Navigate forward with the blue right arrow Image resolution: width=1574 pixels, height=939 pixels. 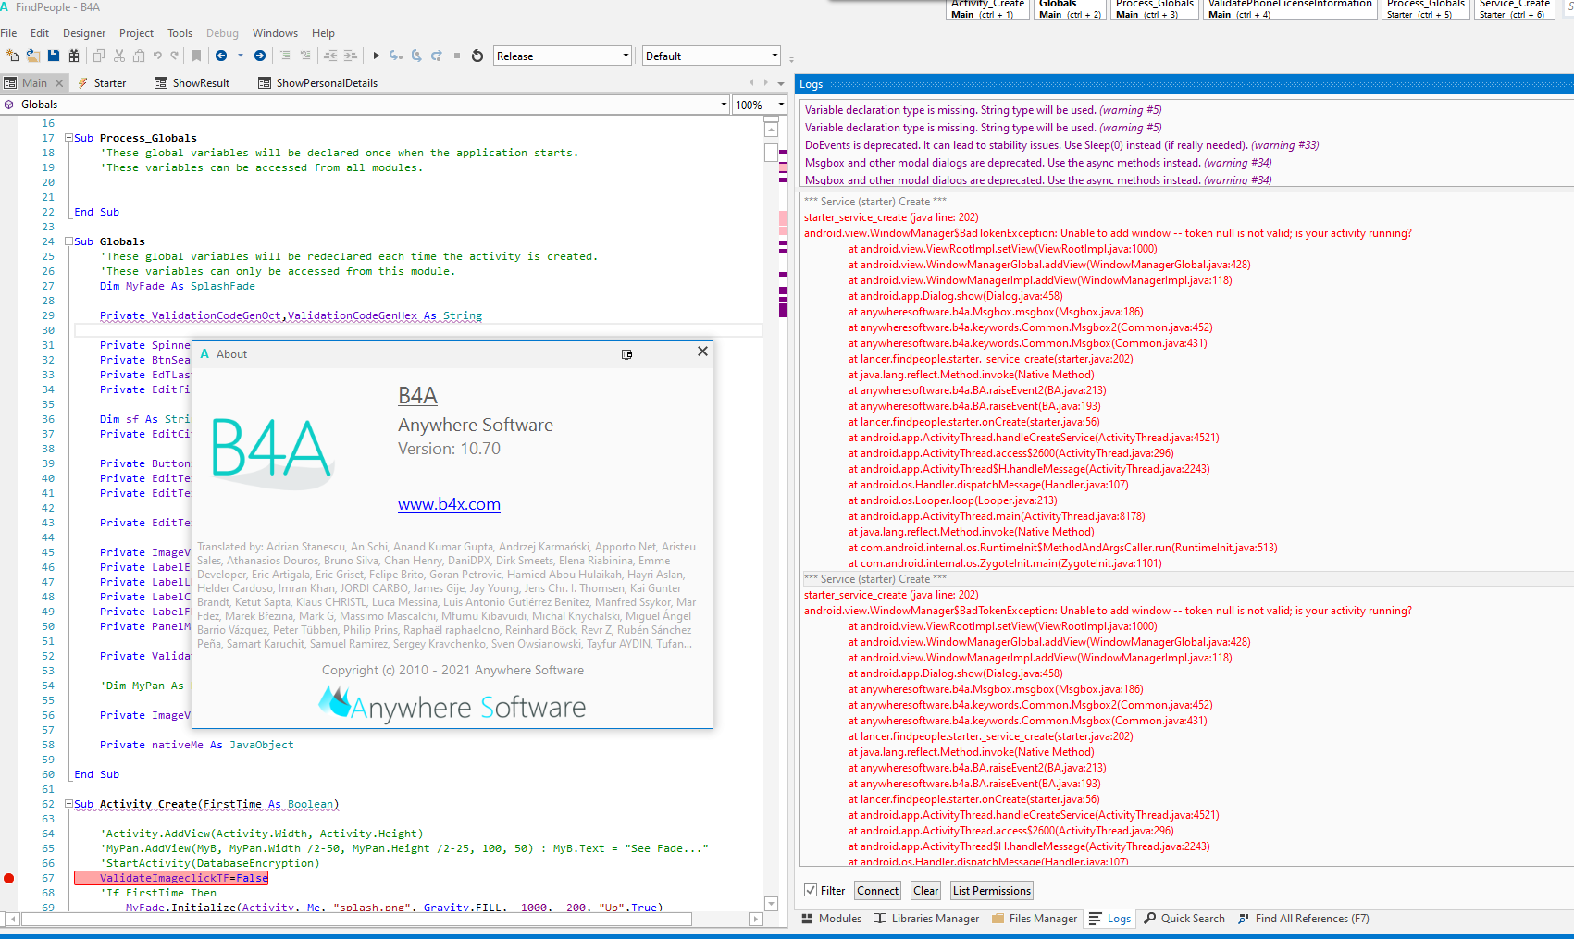tap(260, 56)
